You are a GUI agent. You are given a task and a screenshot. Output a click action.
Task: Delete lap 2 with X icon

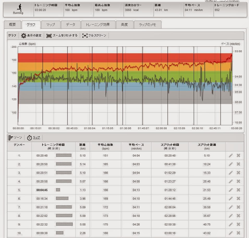point(238,164)
